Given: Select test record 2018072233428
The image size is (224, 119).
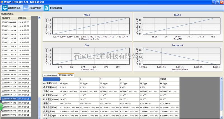Looking at the screenshot, I should click(16, 34).
